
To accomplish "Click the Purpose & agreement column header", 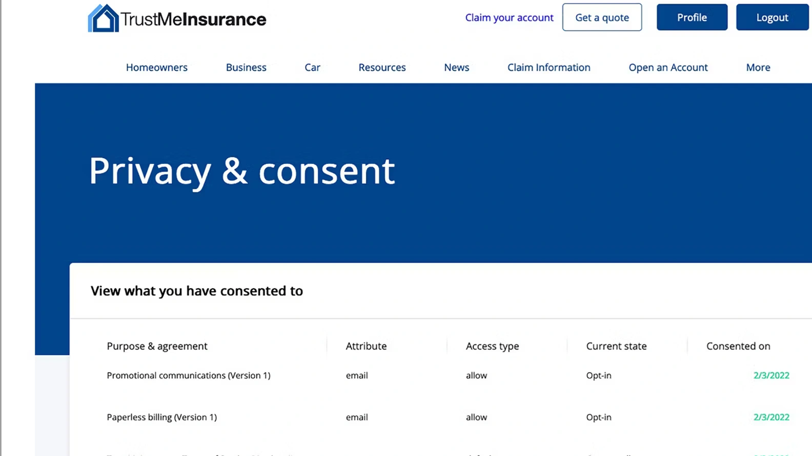I will pyautogui.click(x=157, y=346).
